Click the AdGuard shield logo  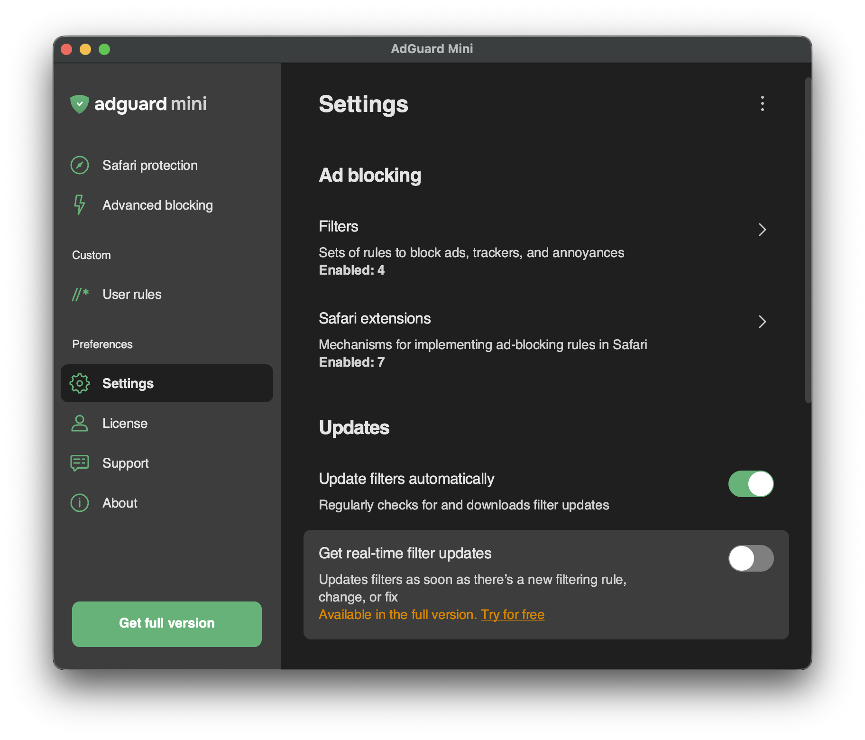[x=80, y=104]
